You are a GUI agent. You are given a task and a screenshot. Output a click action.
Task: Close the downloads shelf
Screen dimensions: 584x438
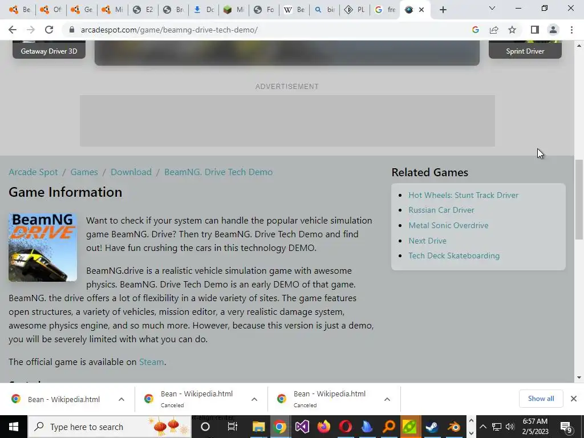[574, 399]
